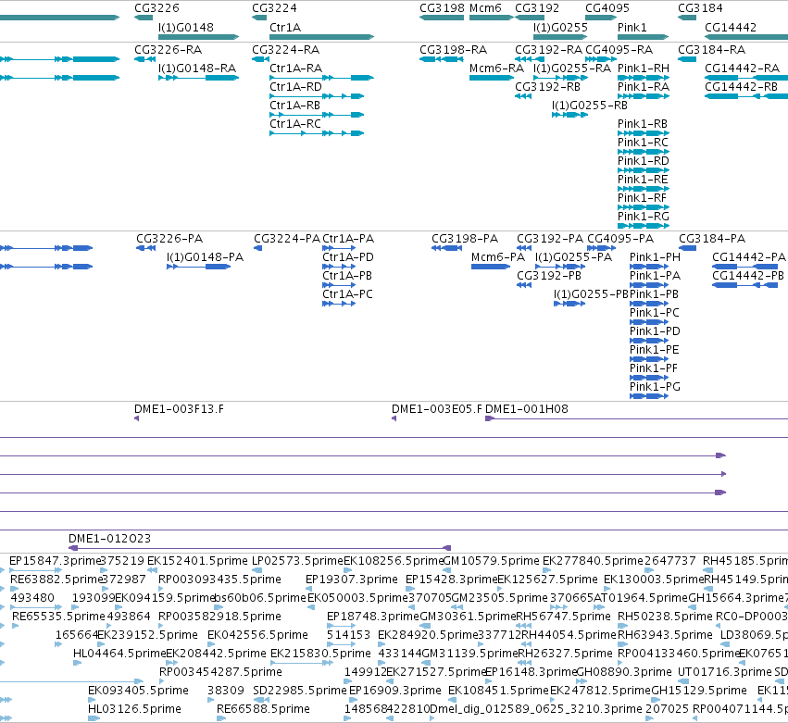The image size is (788, 723).
Task: Select transcript Pink1-RG label
Action: coord(644,216)
